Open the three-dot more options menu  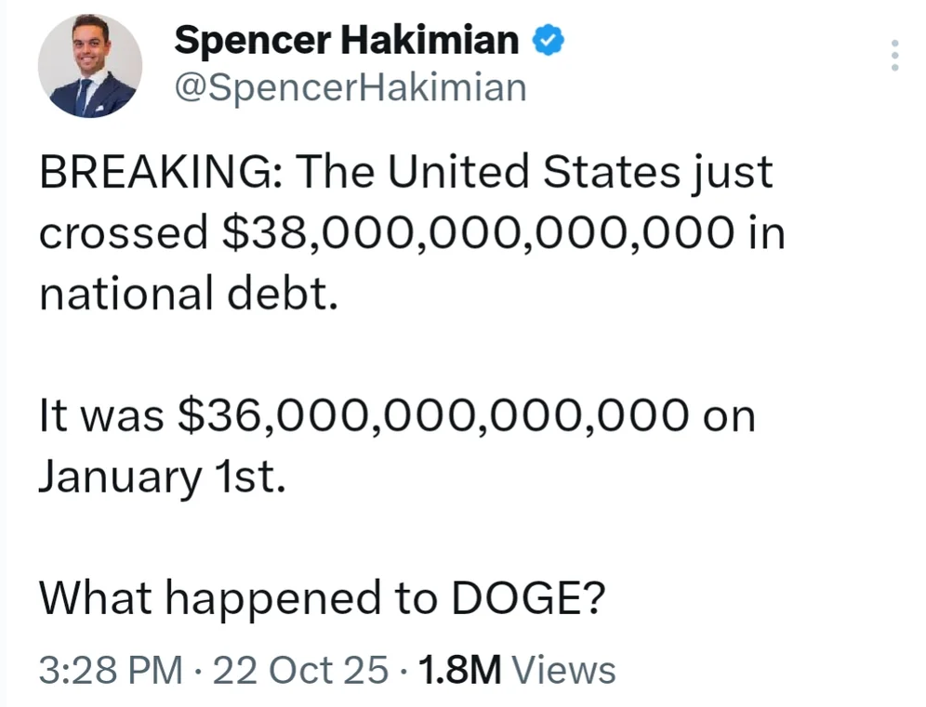(894, 56)
